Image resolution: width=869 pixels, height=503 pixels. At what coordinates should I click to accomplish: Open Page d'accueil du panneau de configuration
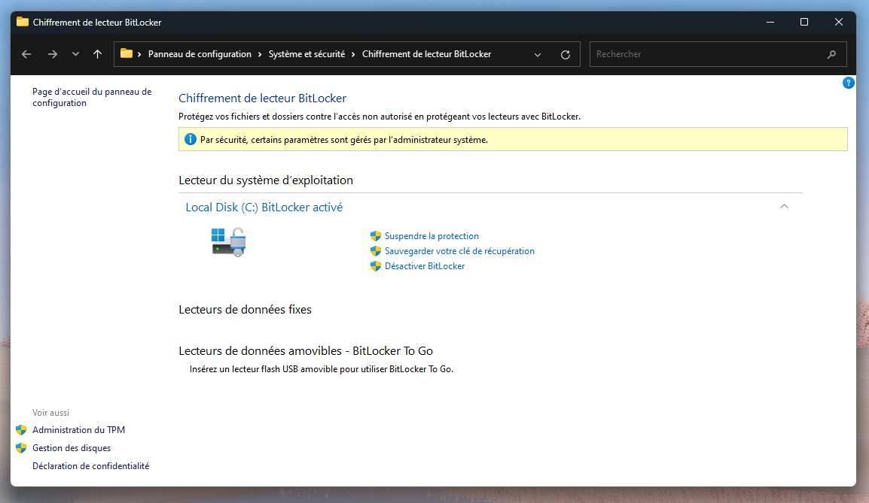pos(91,97)
